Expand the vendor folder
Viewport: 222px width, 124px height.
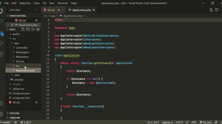click(x=23, y=84)
